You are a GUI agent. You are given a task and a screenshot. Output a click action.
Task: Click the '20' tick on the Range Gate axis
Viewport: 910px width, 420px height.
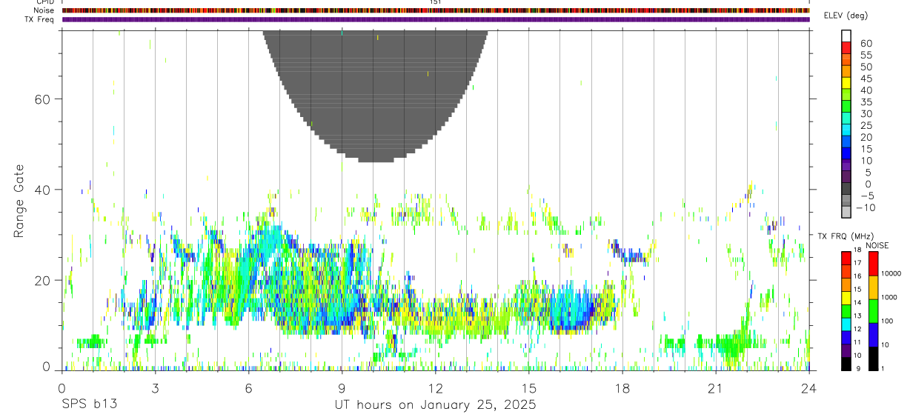pos(44,280)
